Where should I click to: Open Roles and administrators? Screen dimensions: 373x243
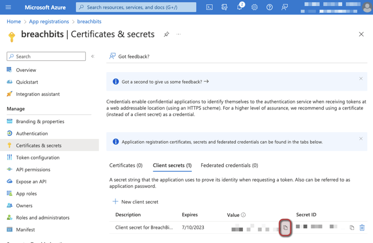click(43, 218)
